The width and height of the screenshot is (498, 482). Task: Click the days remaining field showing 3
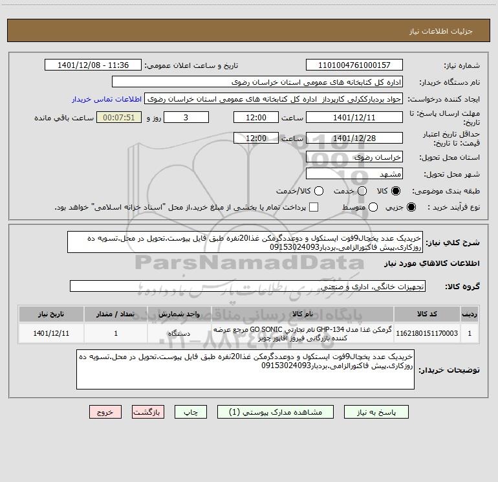coord(186,117)
